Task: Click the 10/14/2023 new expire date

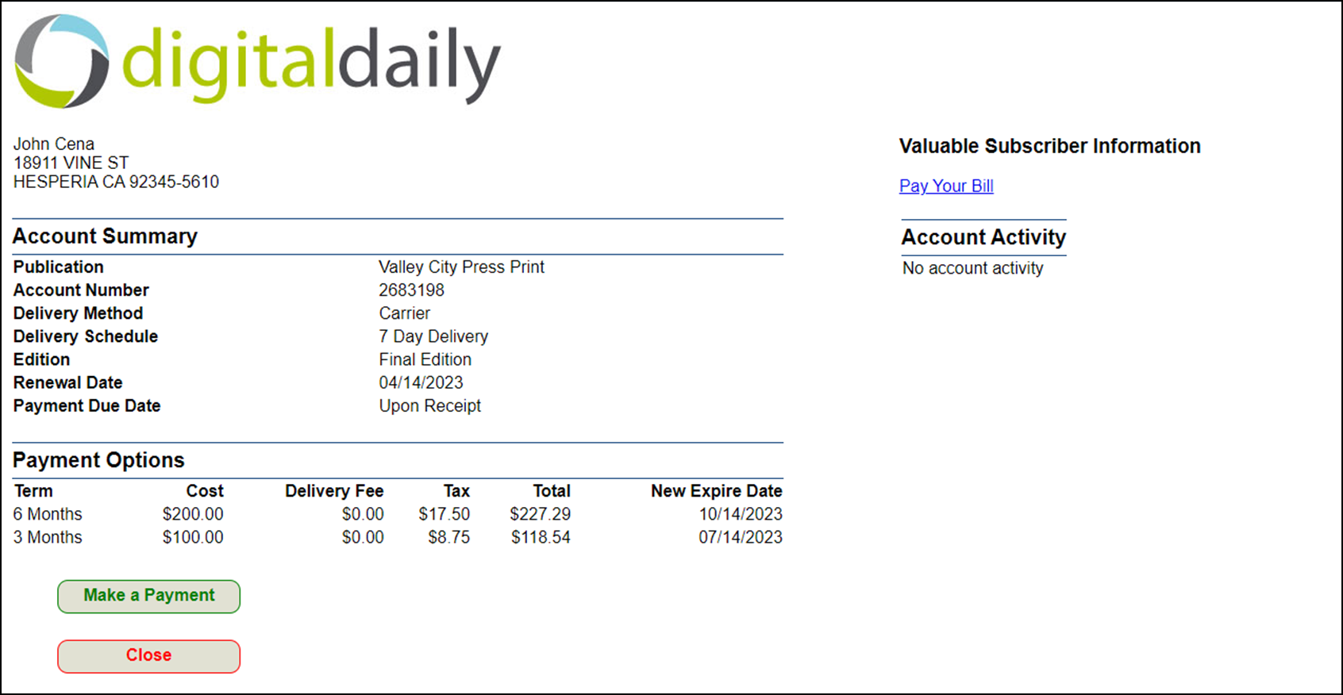Action: (740, 514)
